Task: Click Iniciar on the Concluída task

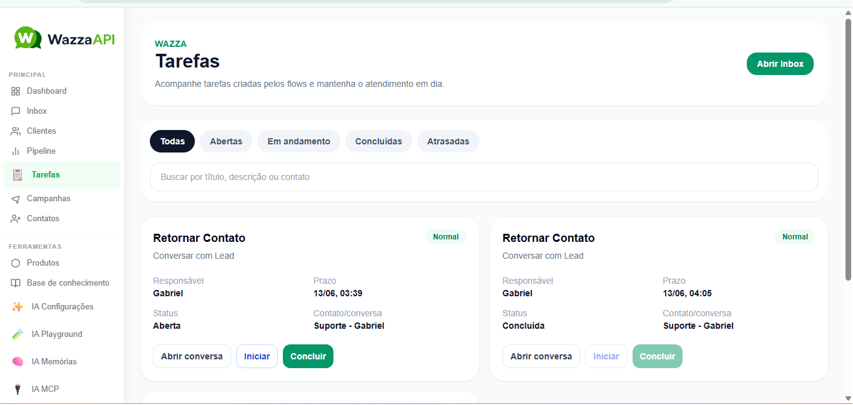Action: tap(606, 356)
